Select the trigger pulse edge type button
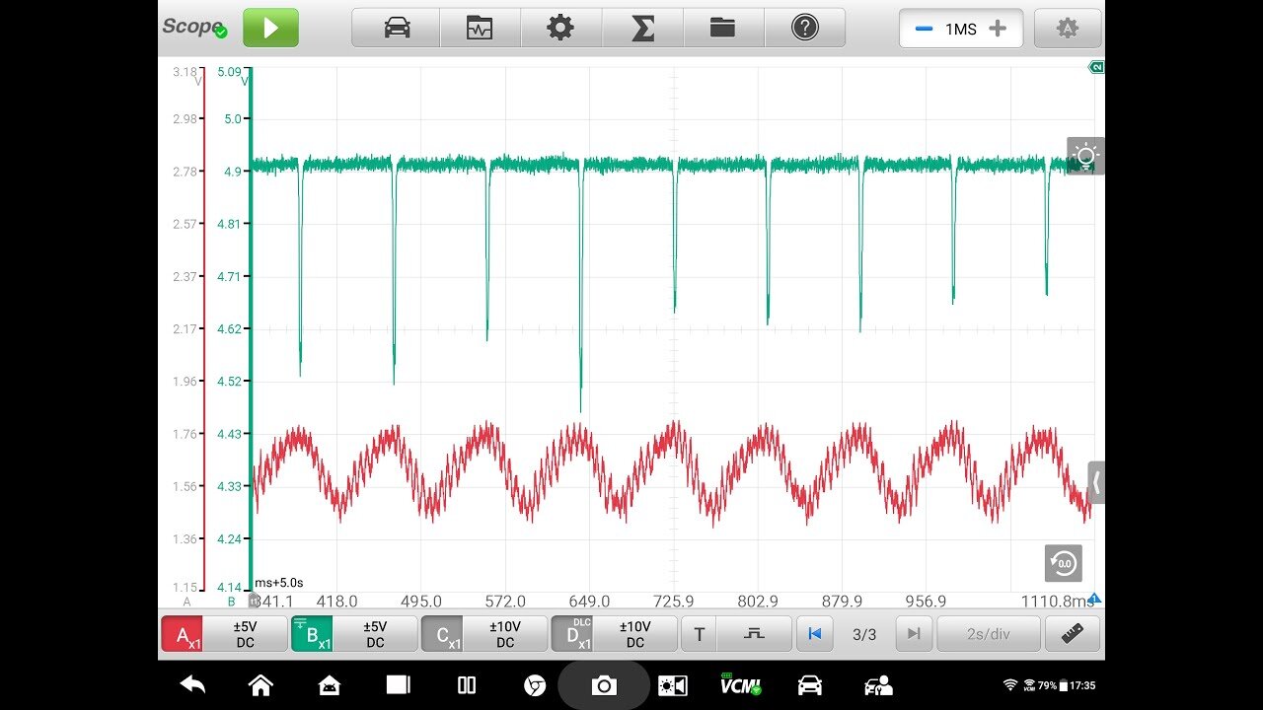 [x=754, y=634]
